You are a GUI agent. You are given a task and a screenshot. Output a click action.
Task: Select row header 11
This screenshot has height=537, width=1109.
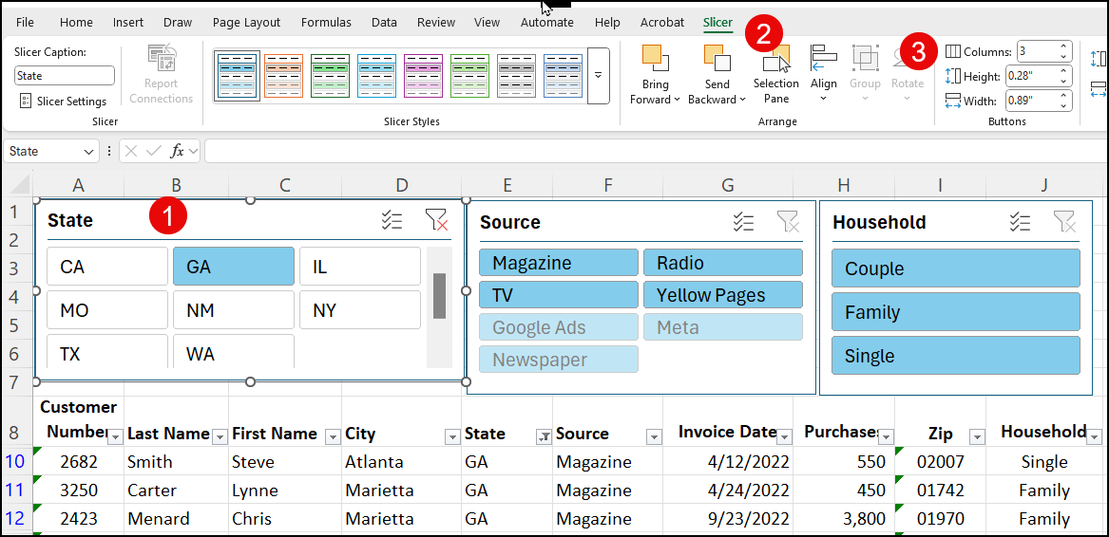[15, 490]
